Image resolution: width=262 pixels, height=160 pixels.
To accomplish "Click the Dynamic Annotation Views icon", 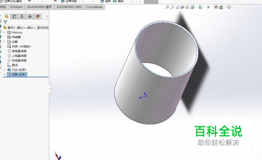I will [x=188, y=7].
